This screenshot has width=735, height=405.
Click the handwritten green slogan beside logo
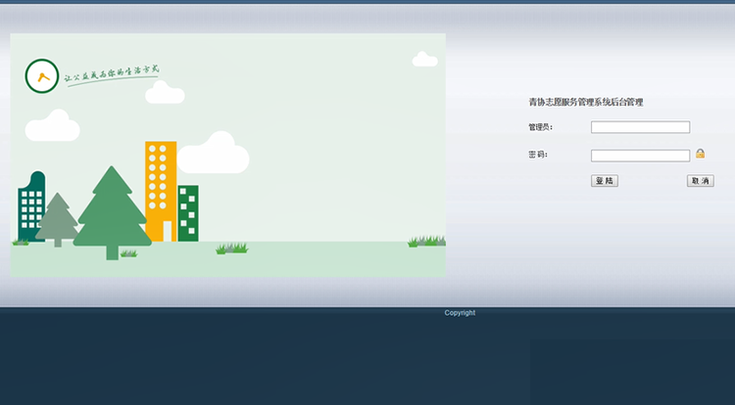111,74
